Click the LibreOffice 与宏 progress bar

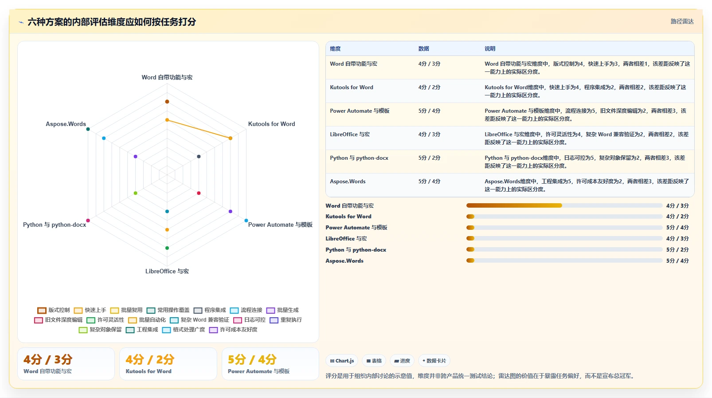tap(564, 239)
